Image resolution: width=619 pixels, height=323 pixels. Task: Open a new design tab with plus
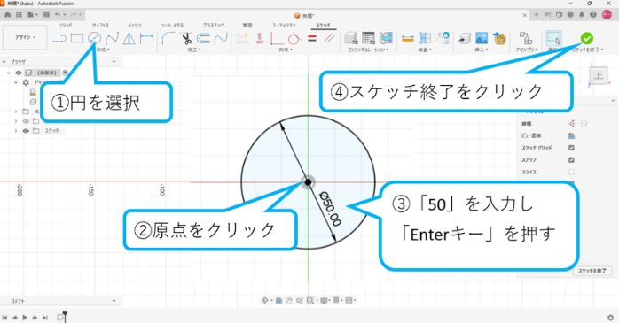pos(537,14)
